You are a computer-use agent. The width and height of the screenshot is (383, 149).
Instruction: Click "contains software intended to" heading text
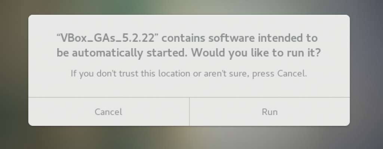(x=240, y=38)
